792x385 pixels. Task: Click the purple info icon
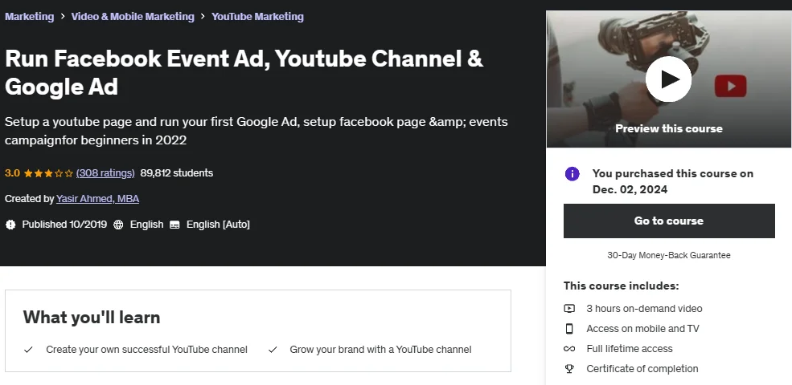click(x=572, y=174)
